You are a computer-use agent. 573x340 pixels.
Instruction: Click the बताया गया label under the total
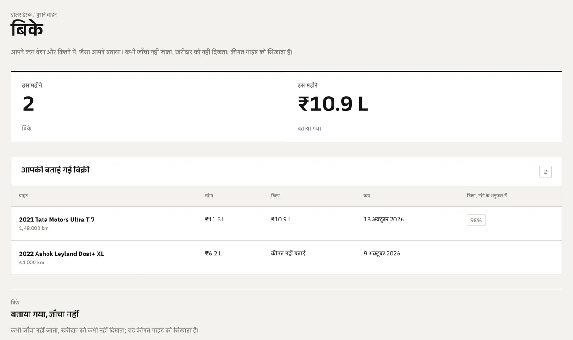point(309,128)
